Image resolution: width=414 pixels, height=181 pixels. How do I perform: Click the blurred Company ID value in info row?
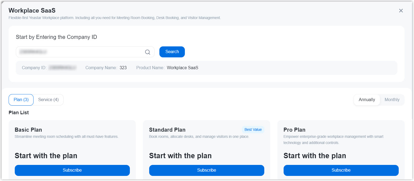(x=63, y=68)
